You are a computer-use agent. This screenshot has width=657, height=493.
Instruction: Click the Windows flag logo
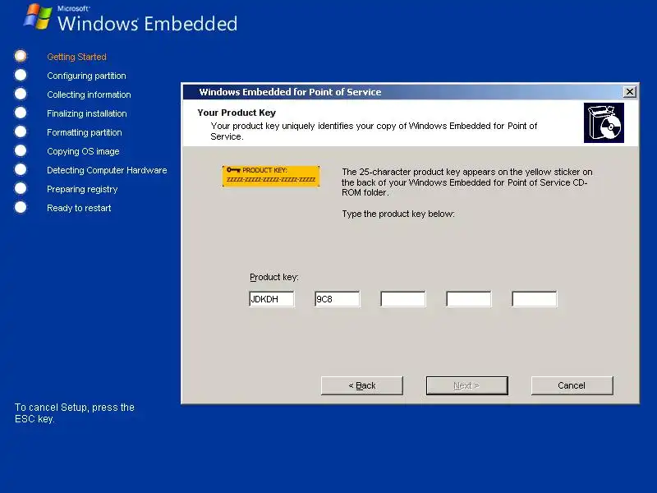(x=38, y=16)
